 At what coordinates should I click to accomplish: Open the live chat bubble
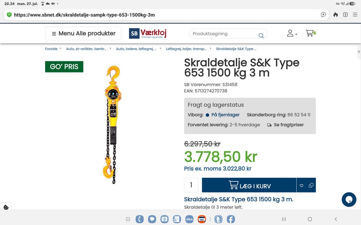coord(349,199)
